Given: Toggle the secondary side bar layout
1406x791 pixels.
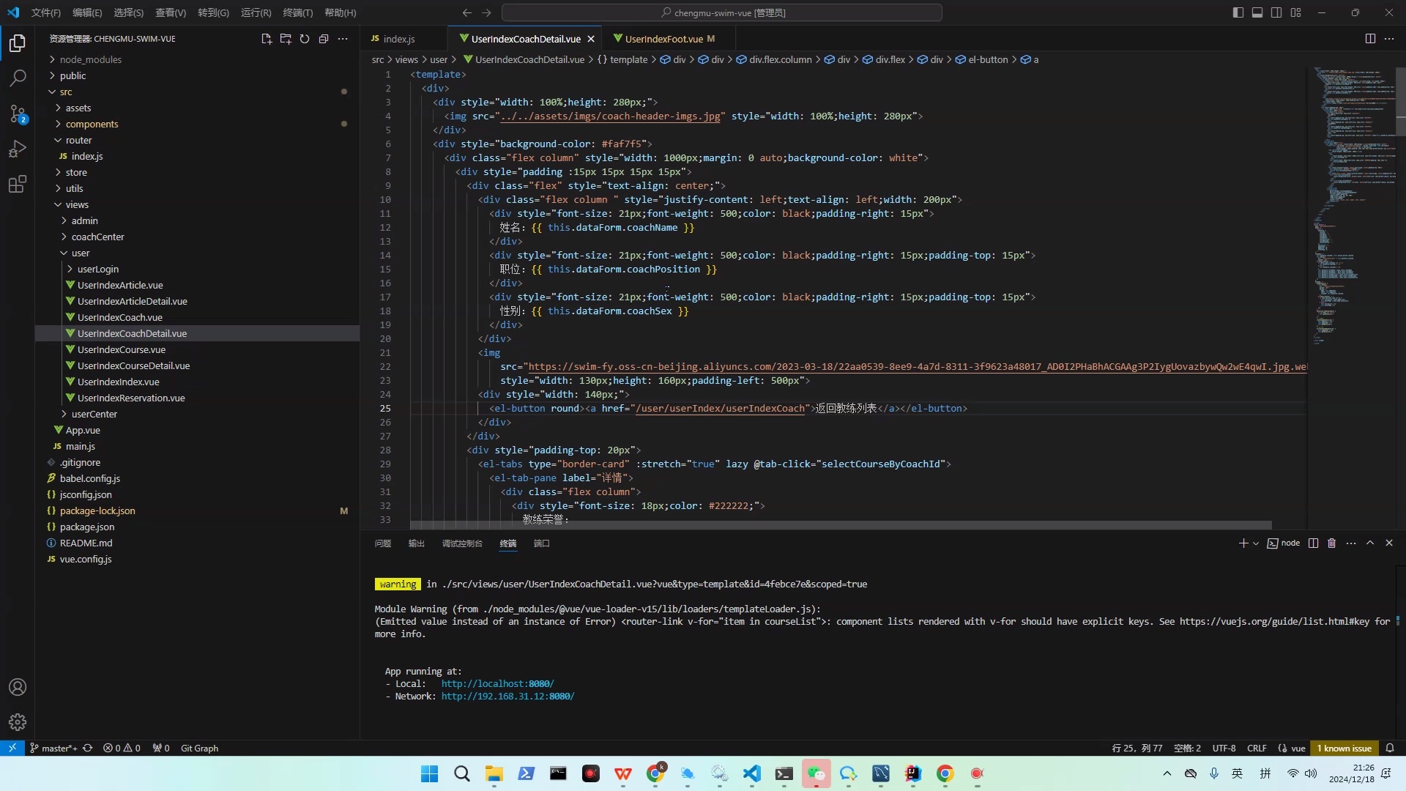Looking at the screenshot, I should [1276, 12].
